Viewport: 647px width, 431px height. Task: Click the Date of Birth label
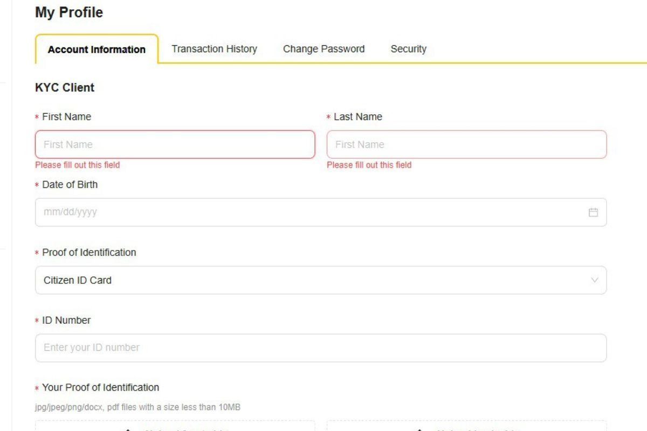(70, 185)
